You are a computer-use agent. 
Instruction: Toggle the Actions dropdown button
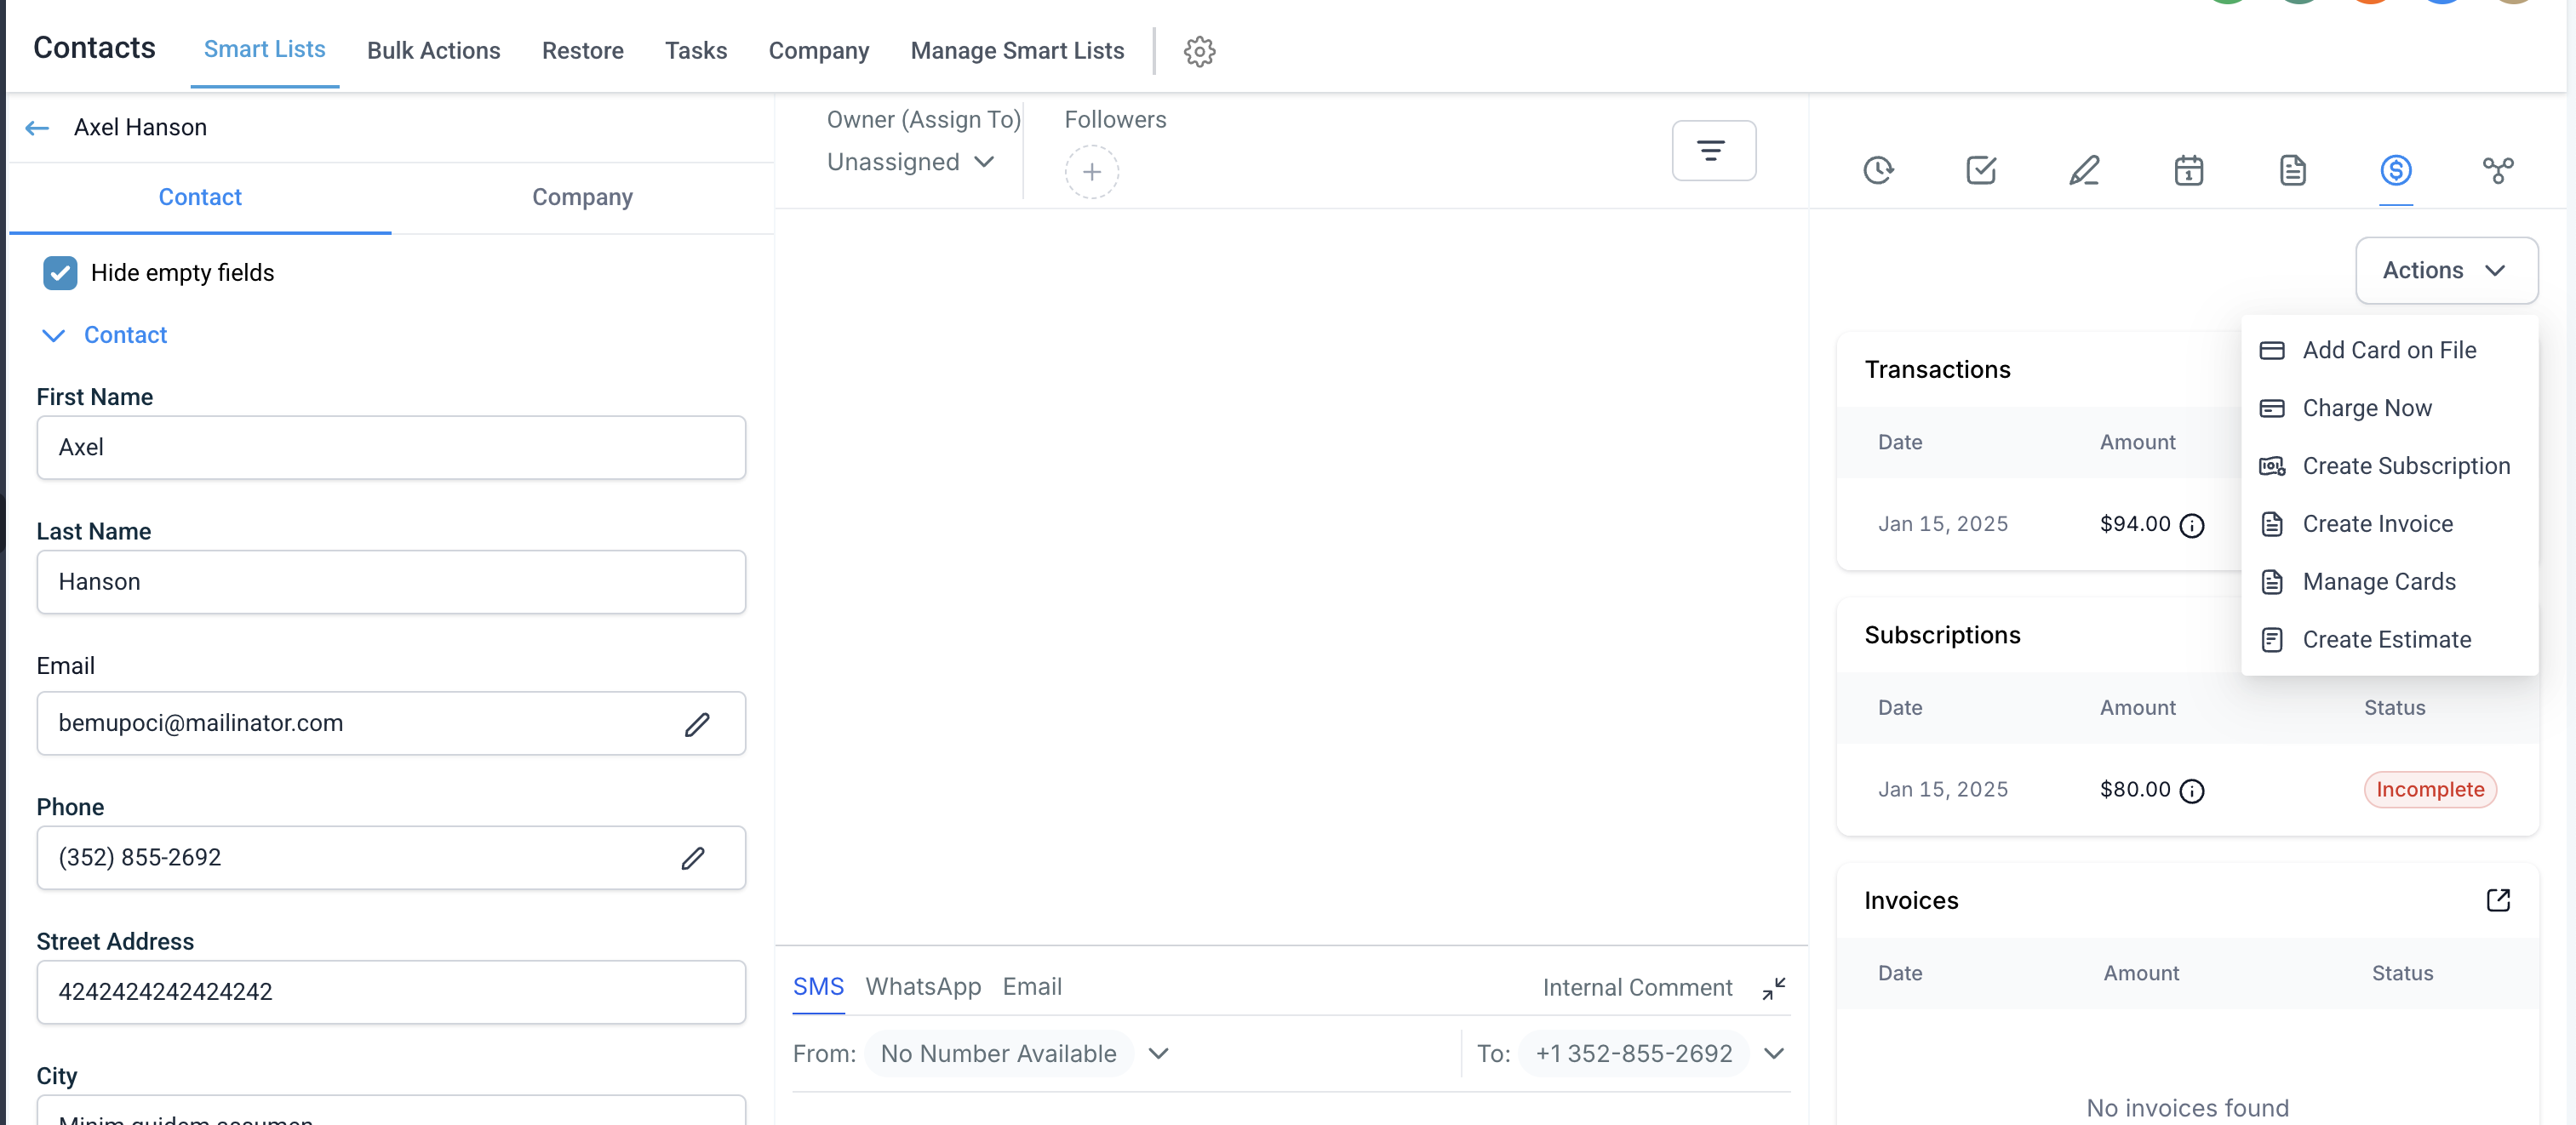pyautogui.click(x=2445, y=270)
